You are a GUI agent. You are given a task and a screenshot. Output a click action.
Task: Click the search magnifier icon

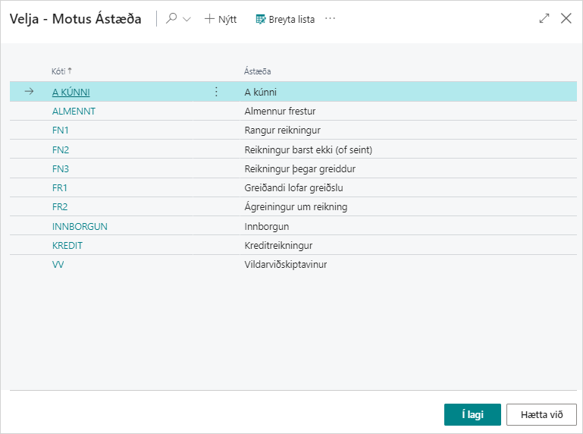tap(171, 19)
